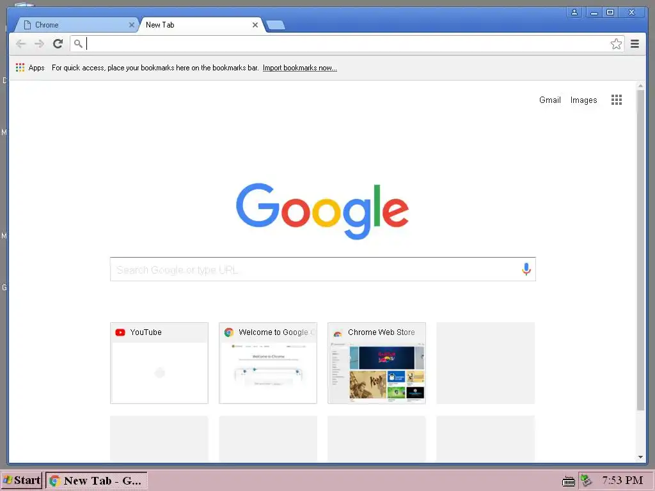Open the YouTube thumbnail tile
655x491 pixels.
click(159, 363)
